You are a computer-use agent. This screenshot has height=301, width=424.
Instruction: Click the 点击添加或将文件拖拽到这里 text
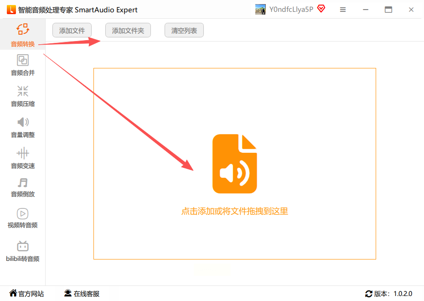(235, 211)
